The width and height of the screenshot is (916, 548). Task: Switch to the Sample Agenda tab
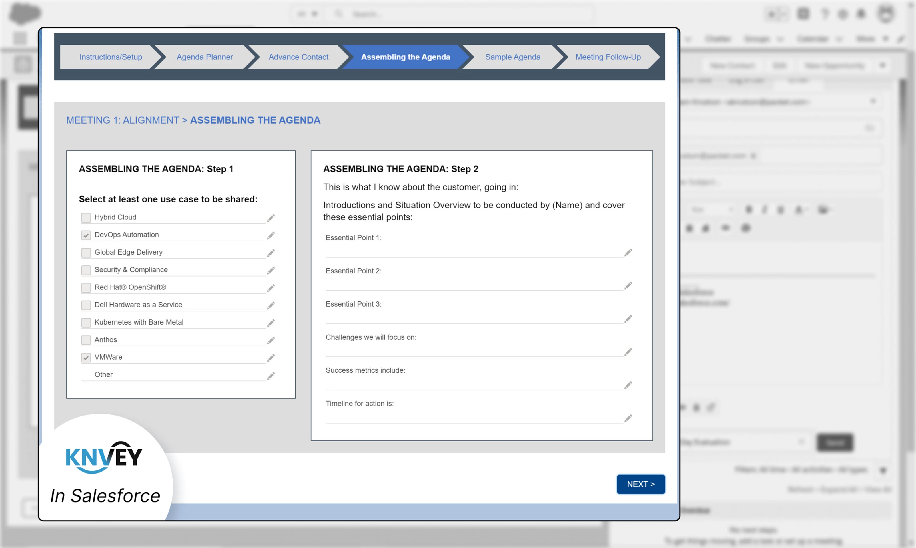(512, 57)
